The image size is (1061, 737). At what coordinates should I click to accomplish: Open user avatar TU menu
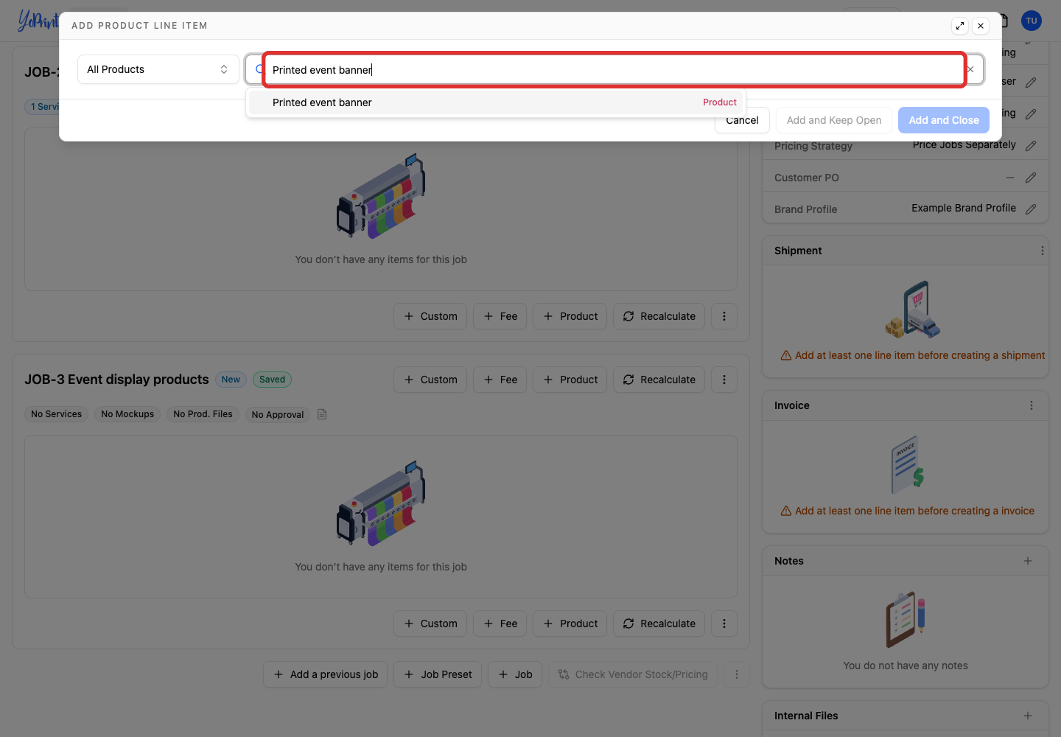click(1032, 21)
